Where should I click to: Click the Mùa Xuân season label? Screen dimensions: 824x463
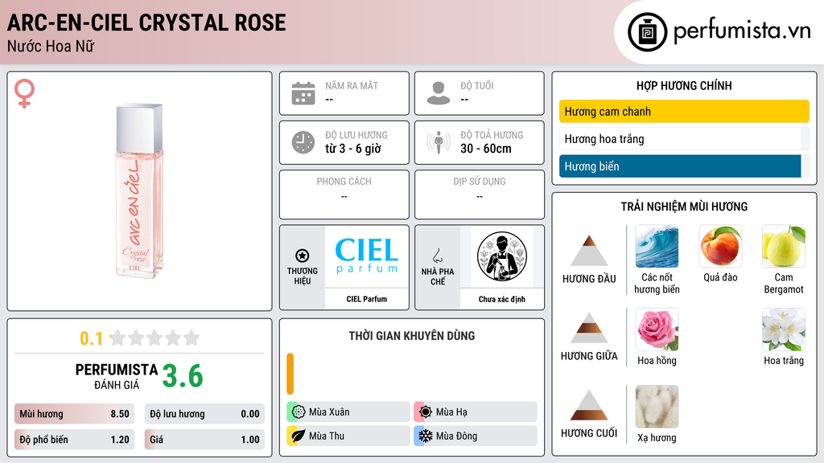329,412
